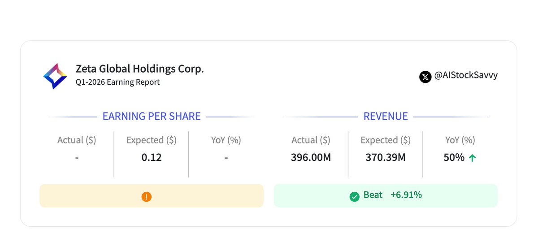Click the 0.12 expected EPS value

click(152, 158)
